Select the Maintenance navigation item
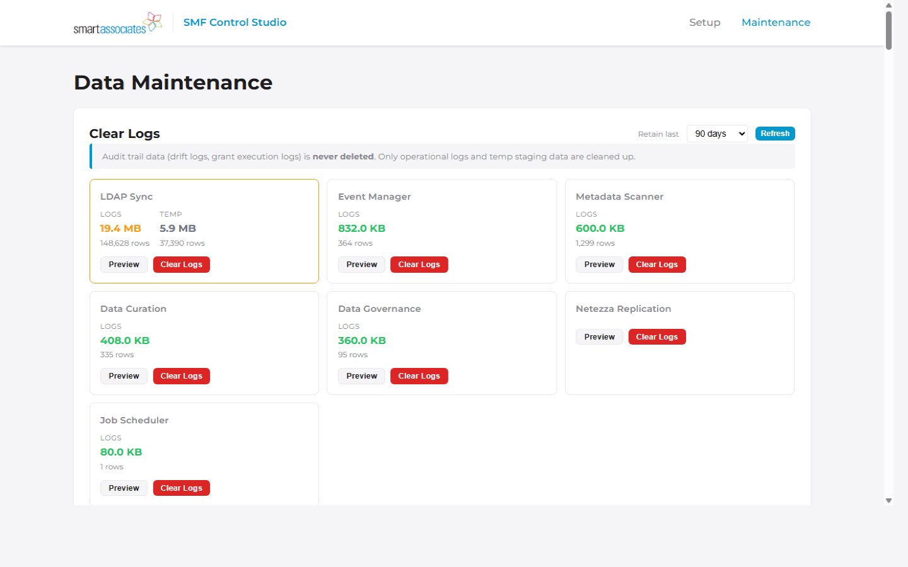908x567 pixels. tap(776, 22)
